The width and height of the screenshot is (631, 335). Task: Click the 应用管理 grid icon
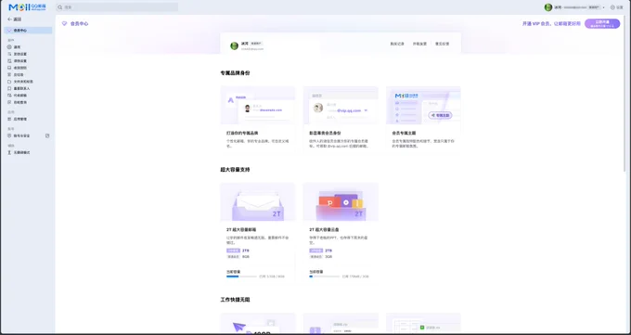click(x=9, y=119)
